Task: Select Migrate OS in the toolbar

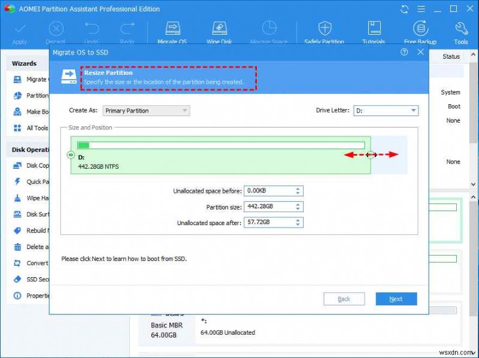Action: click(x=172, y=30)
